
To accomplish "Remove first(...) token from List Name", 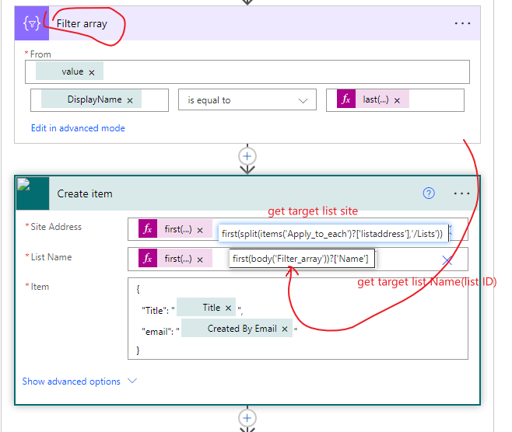I will [x=200, y=260].
